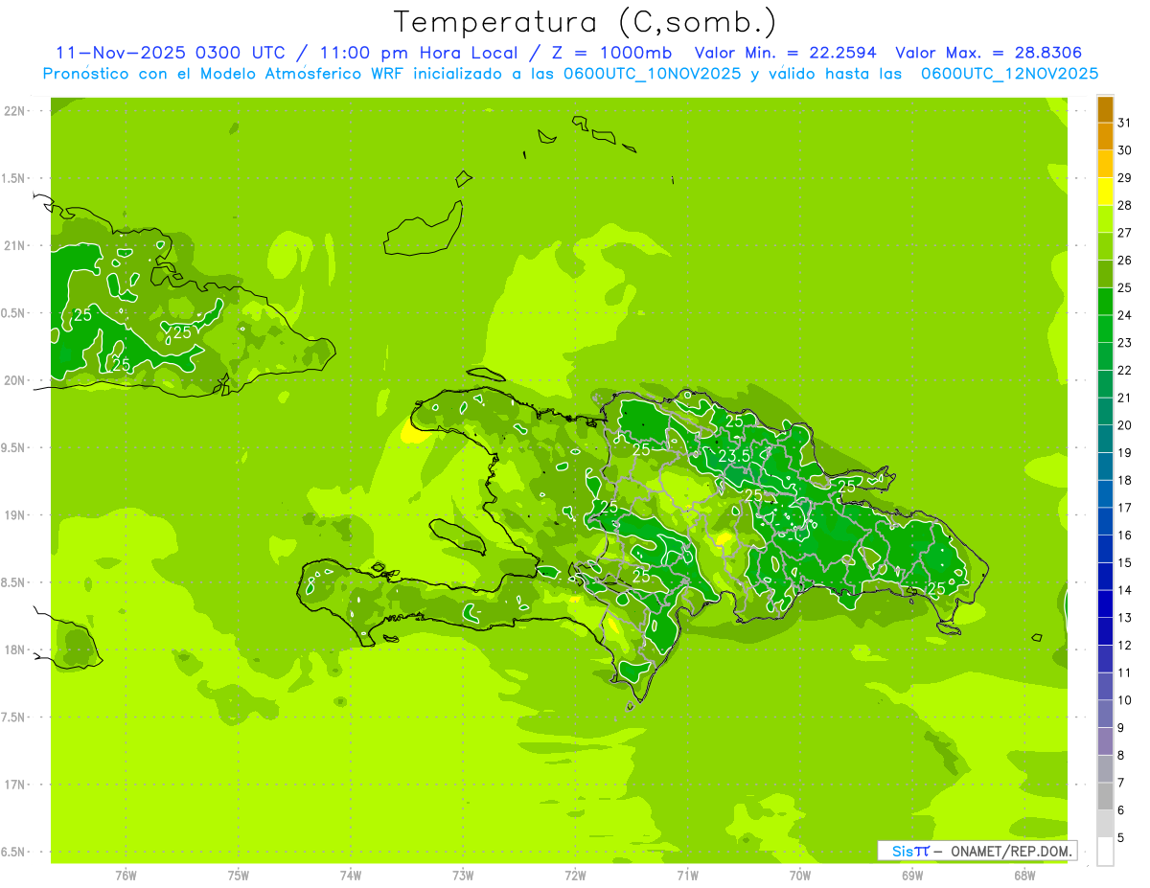Viewport: 1150px width, 888px height.
Task: Click the colorbar scale label "8"
Action: click(x=1121, y=755)
